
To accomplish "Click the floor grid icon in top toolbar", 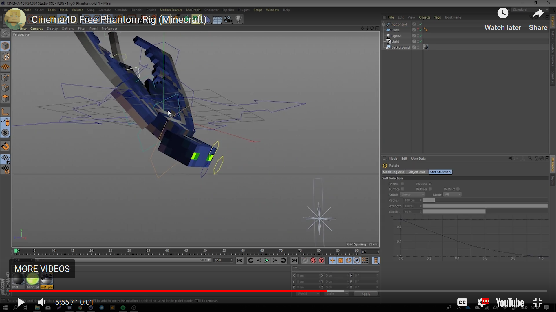I will tap(217, 20).
